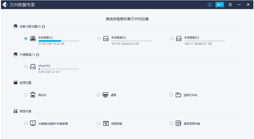Click the 高级恢复 section grid icon
Image resolution: width=254 pixels, height=139 pixels.
pyautogui.click(x=15, y=111)
